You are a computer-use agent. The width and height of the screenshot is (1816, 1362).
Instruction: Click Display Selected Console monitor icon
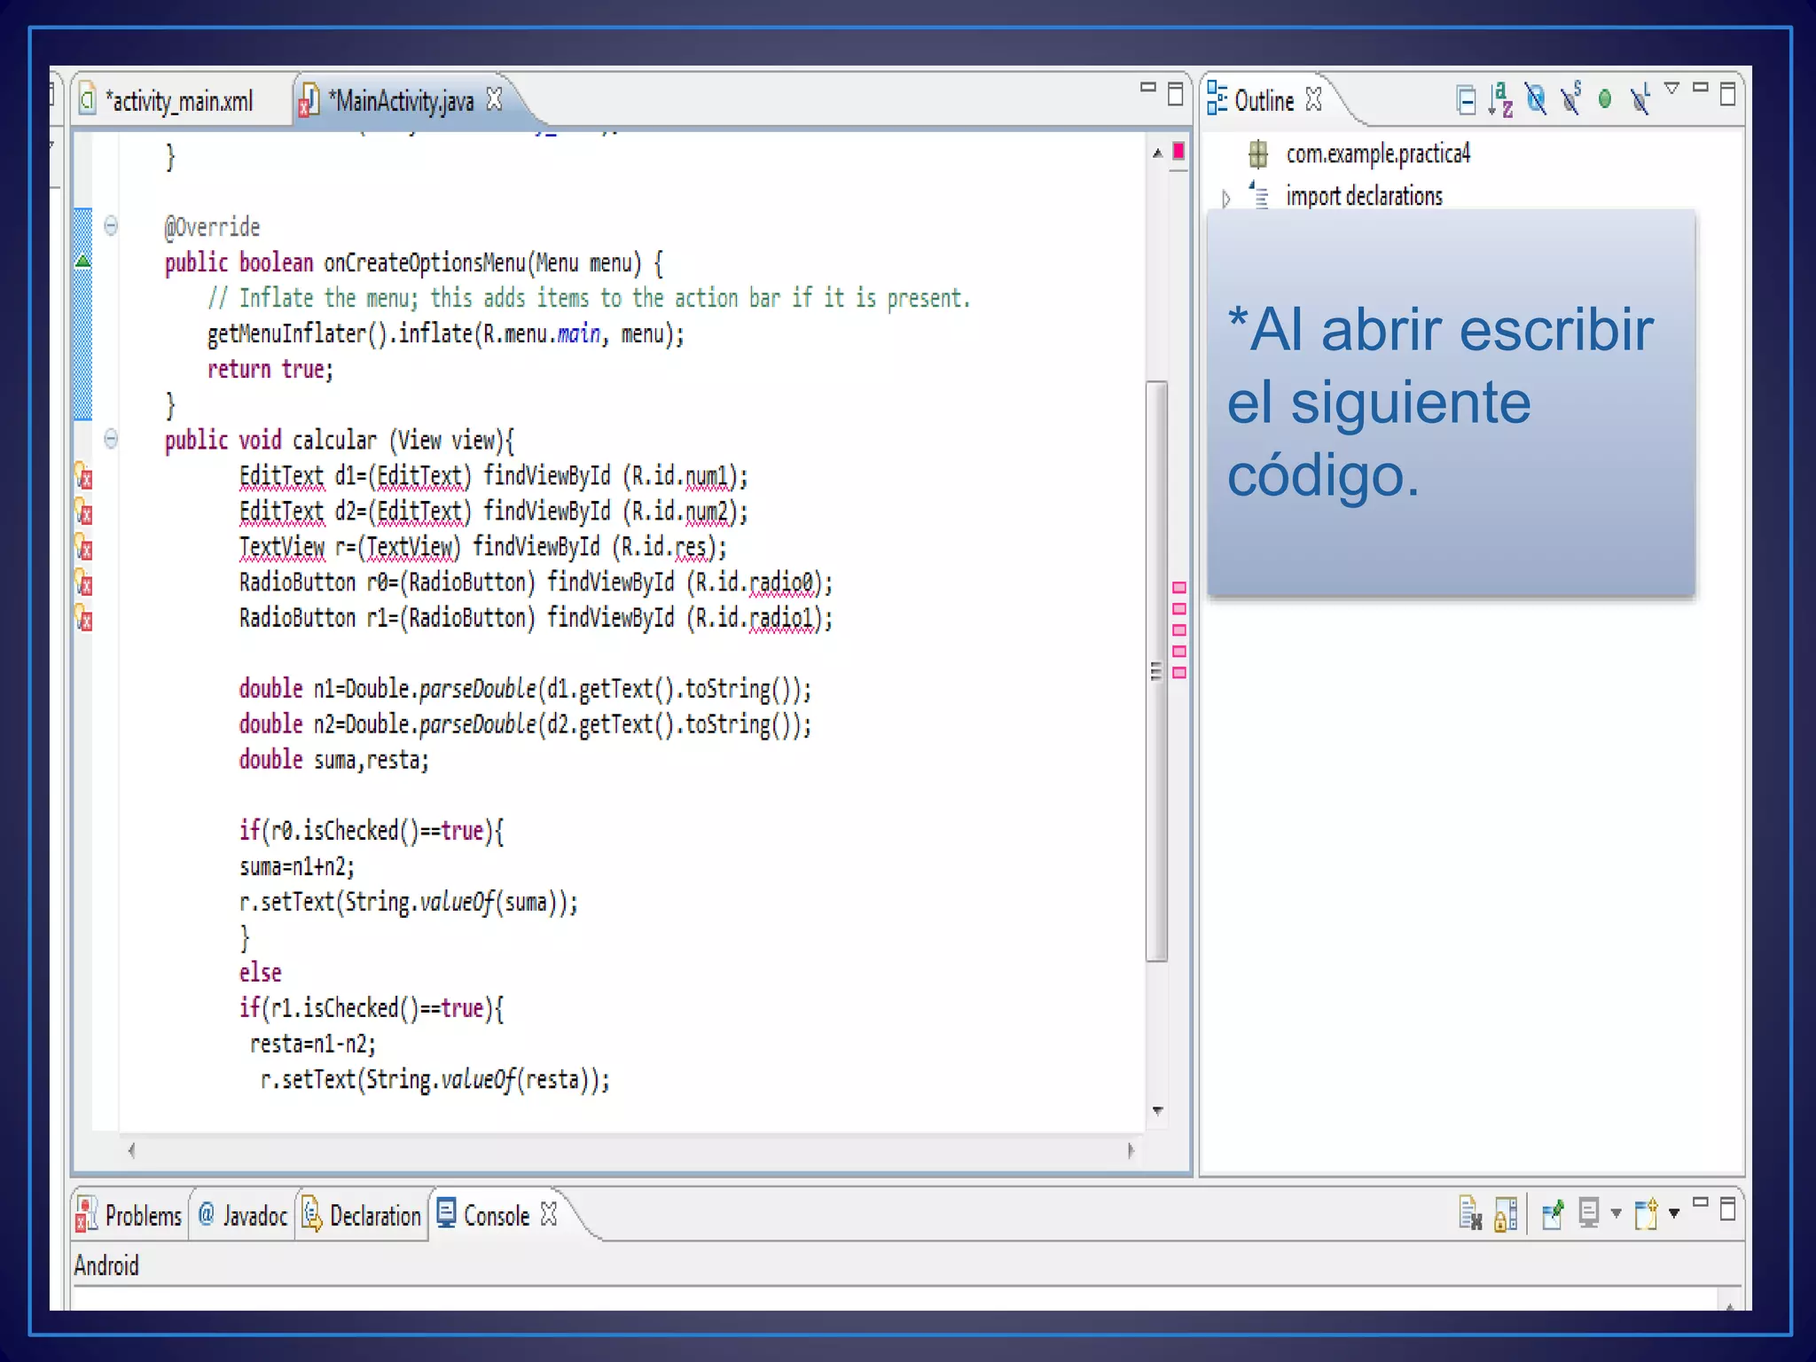[x=1588, y=1213]
